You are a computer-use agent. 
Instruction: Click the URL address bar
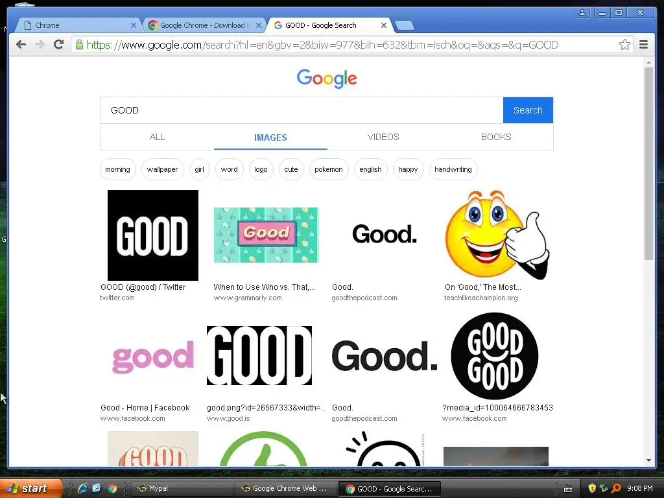[351, 45]
